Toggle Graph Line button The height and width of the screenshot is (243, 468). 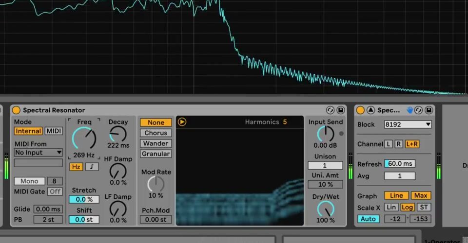pyautogui.click(x=396, y=195)
